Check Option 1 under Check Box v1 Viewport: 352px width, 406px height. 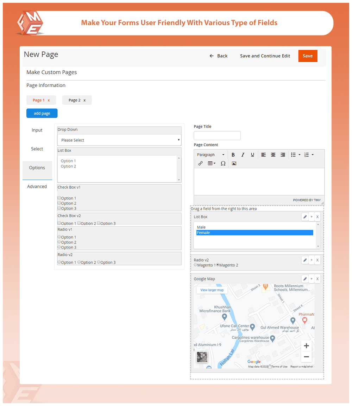pos(59,198)
